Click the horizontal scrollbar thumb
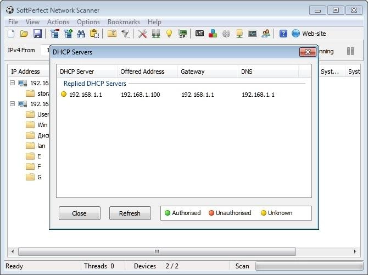Image resolution: width=368 pixels, height=275 pixels. click(x=157, y=251)
